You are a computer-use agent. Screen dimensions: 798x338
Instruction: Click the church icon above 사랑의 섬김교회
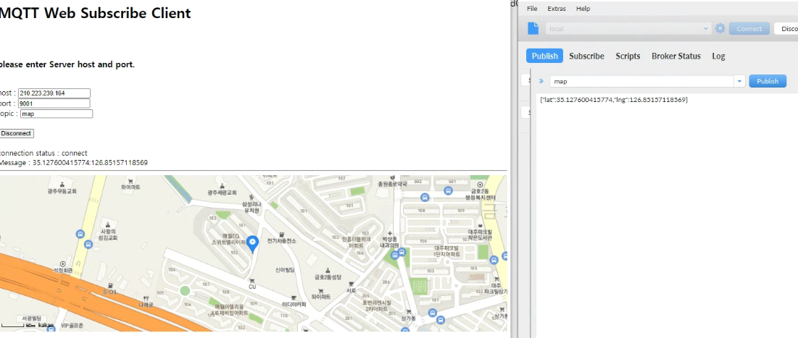coord(107,224)
